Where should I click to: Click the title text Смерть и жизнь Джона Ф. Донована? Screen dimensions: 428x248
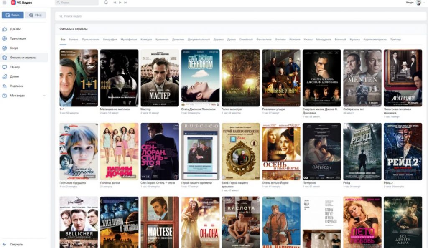[x=320, y=111]
